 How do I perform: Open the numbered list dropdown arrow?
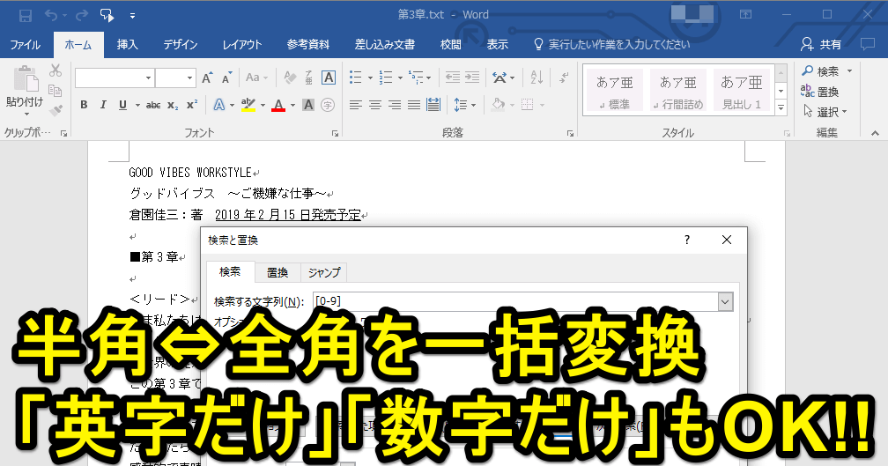[400, 78]
